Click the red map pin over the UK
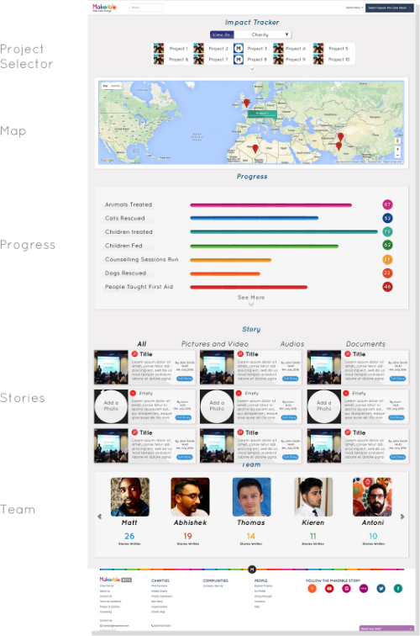This screenshot has width=420, height=636. pos(246,103)
